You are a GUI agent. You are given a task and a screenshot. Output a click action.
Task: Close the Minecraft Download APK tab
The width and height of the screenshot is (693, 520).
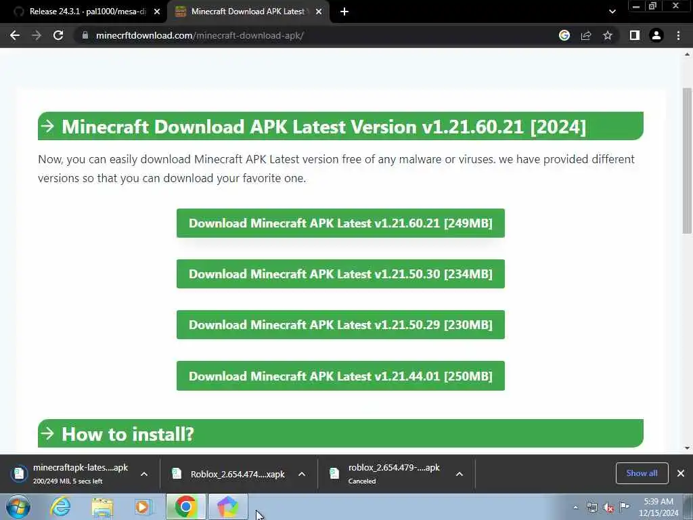coord(319,12)
